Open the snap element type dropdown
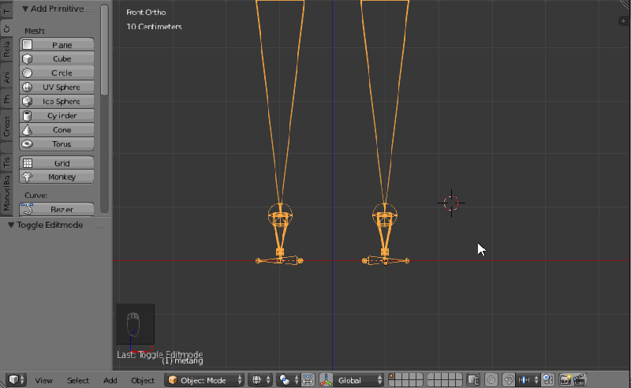 pyautogui.click(x=528, y=380)
